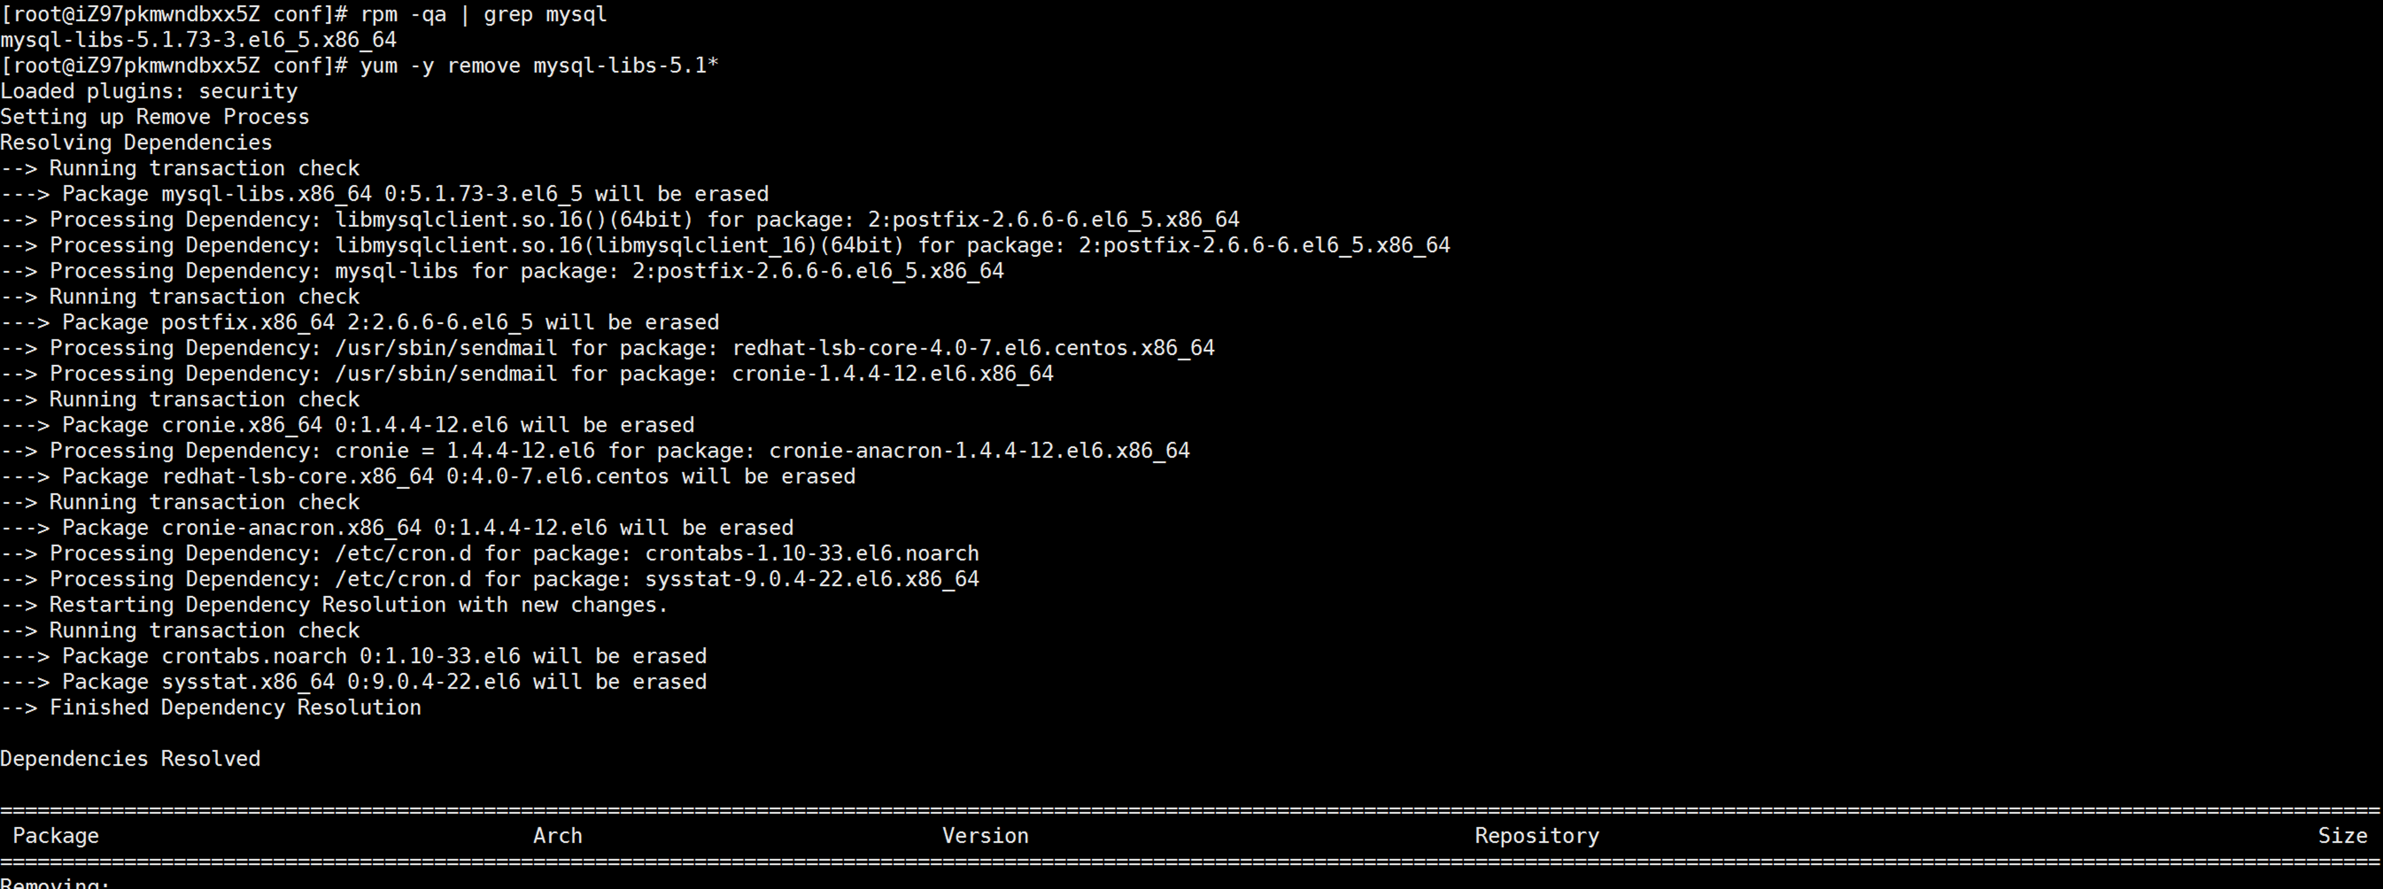Click 'Package postfix.x86_64 2:2.6.6-6.el6_5' line
The image size is (2383, 889).
(x=359, y=323)
